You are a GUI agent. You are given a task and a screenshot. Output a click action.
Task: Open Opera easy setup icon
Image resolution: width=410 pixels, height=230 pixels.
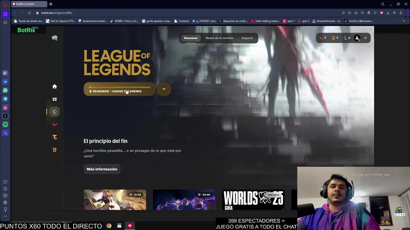click(x=394, y=13)
